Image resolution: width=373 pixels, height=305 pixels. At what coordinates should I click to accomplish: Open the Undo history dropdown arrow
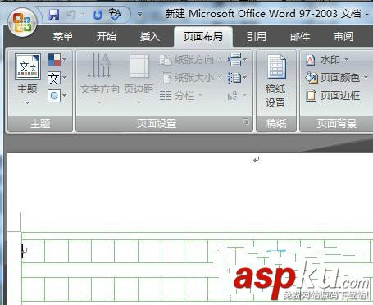83,15
